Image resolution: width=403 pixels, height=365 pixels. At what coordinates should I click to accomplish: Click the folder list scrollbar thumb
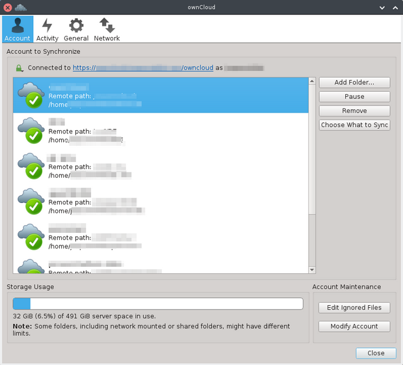312,149
